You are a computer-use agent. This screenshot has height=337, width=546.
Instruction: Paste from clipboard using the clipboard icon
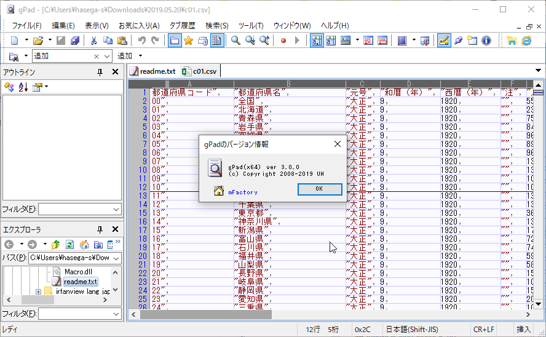(x=122, y=41)
